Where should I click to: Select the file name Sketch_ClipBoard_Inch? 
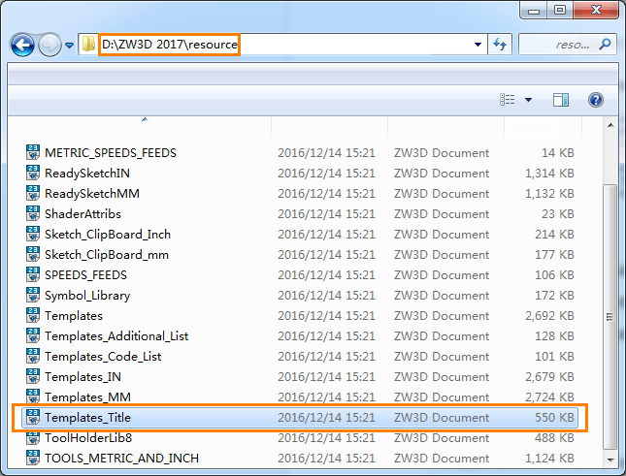[108, 235]
